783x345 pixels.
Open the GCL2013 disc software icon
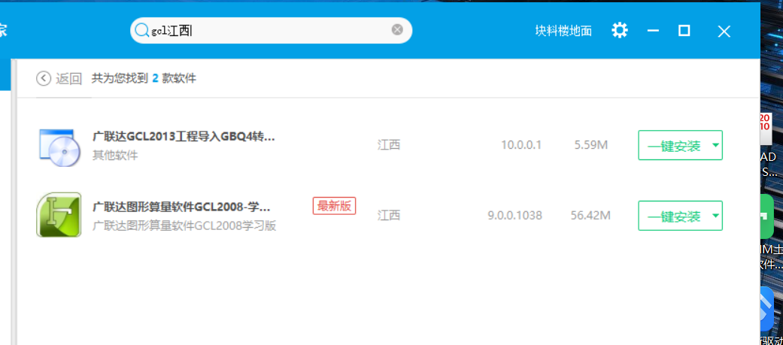(x=59, y=147)
